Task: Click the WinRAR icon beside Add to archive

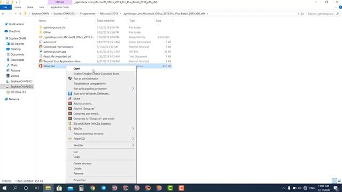Action: click(x=70, y=103)
